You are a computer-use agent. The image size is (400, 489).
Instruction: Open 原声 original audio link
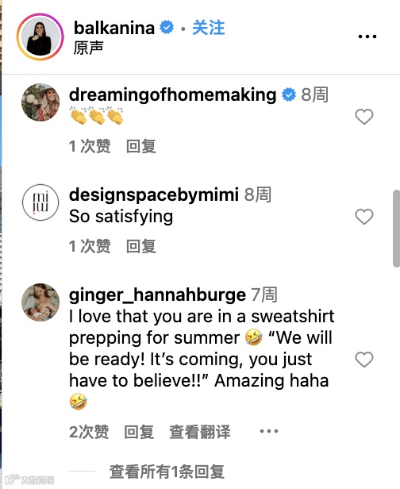pyautogui.click(x=88, y=48)
